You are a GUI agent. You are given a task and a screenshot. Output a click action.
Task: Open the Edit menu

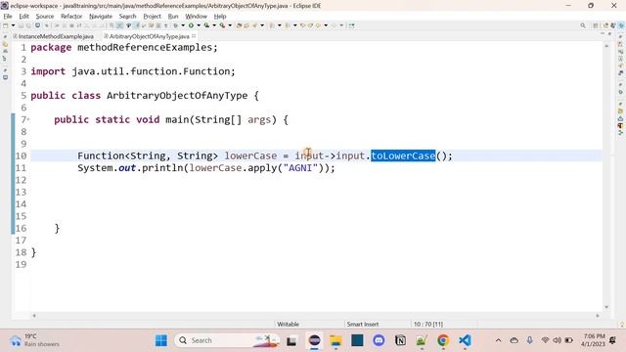point(23,17)
